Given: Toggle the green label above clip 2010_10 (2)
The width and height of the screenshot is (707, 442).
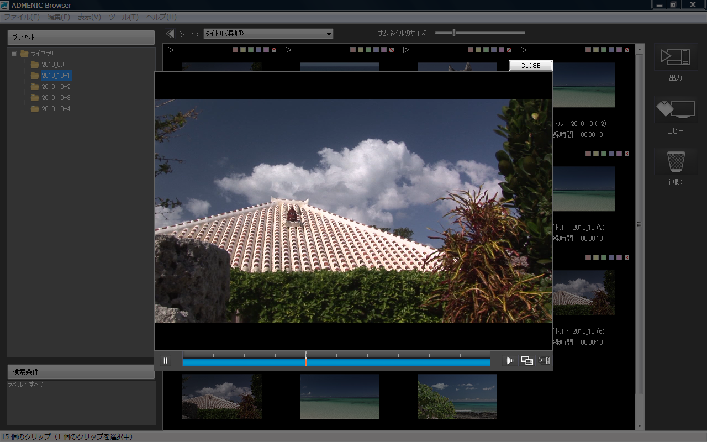Looking at the screenshot, I should point(604,154).
